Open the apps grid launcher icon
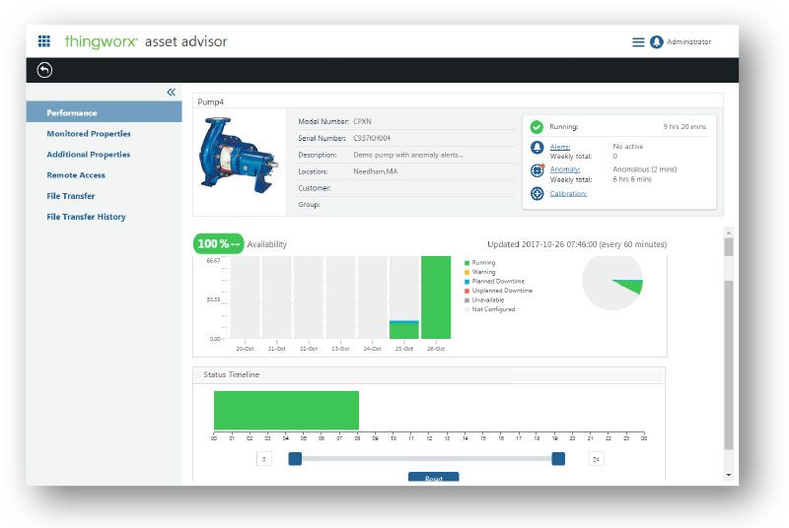This screenshot has height=528, width=789. click(44, 41)
